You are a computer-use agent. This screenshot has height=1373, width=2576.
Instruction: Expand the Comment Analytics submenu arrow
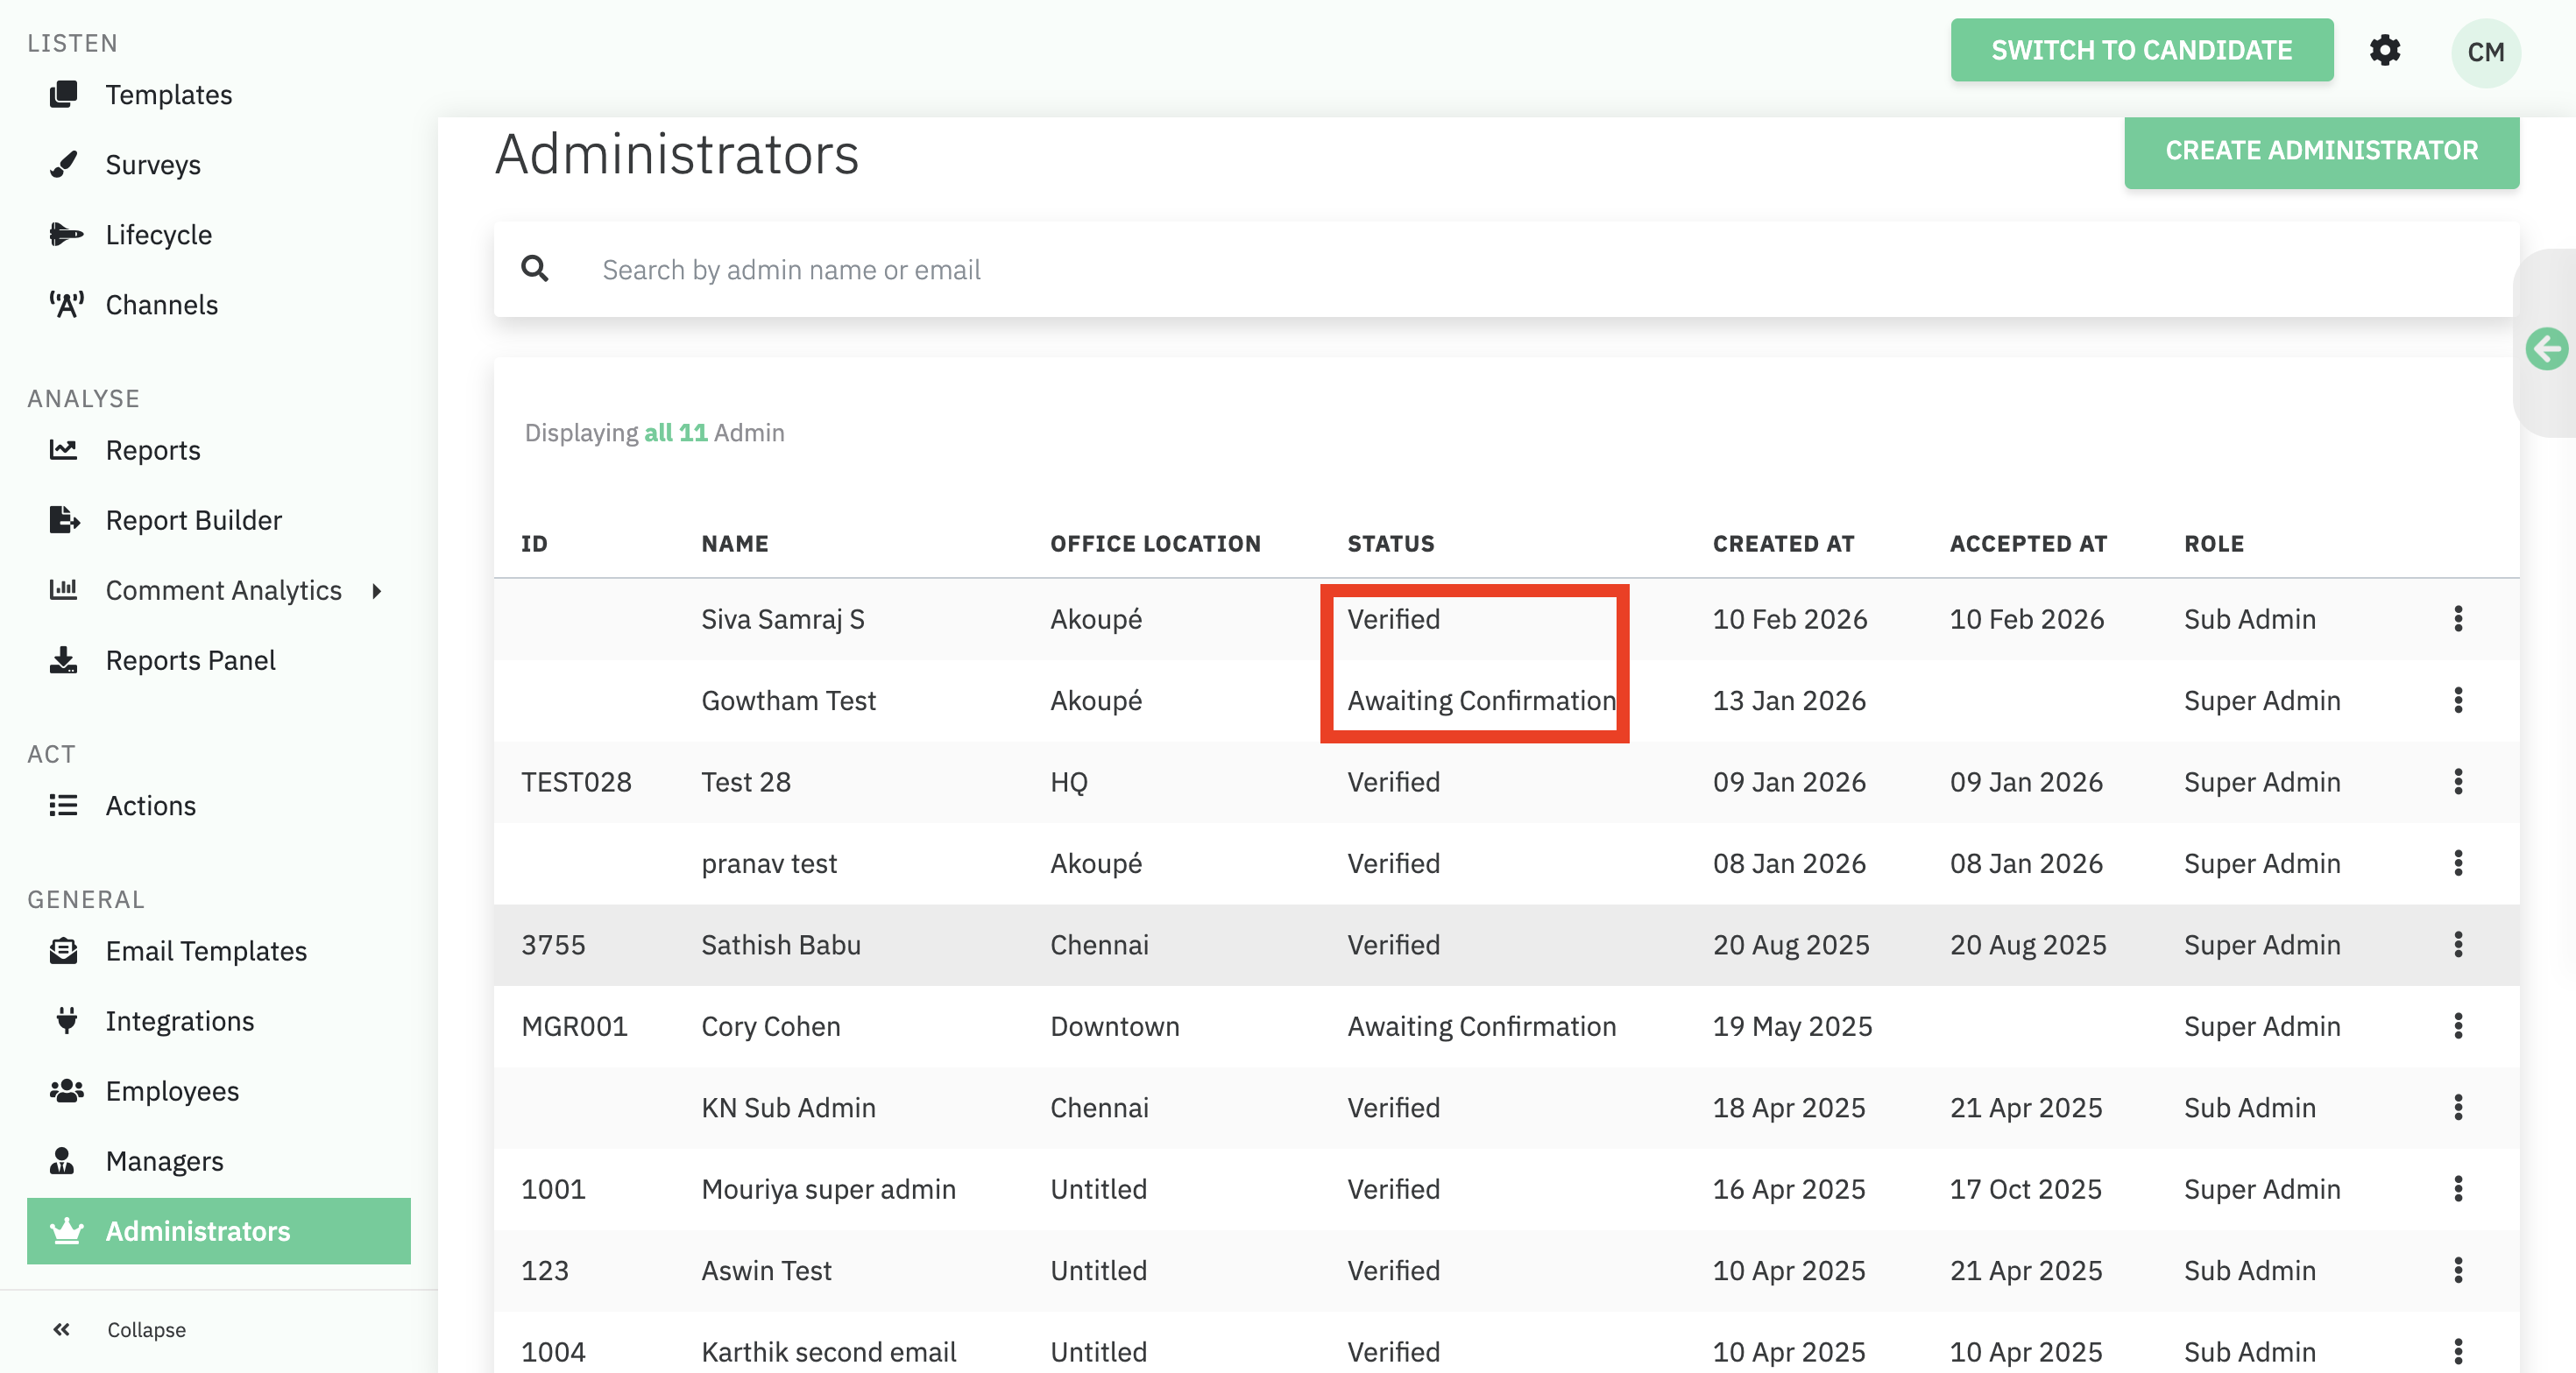(377, 590)
